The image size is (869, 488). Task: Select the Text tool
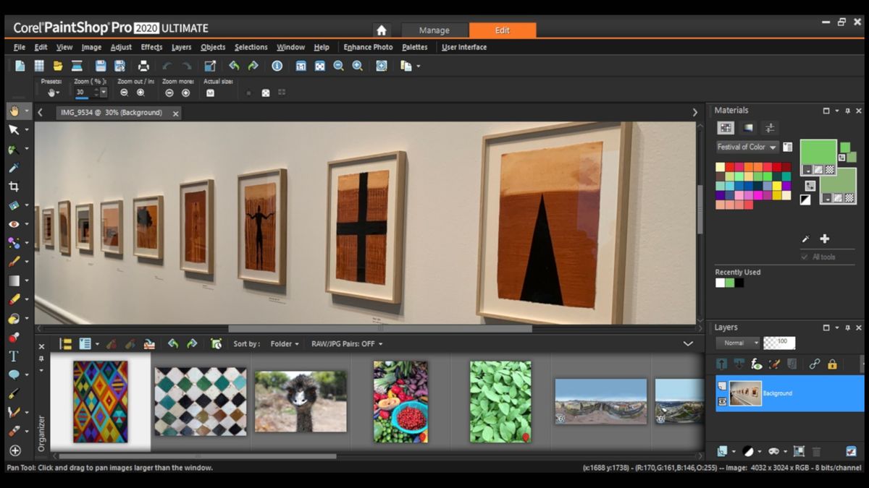14,356
